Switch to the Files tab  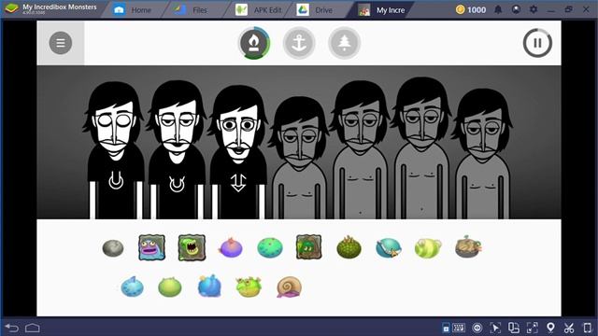pos(191,10)
